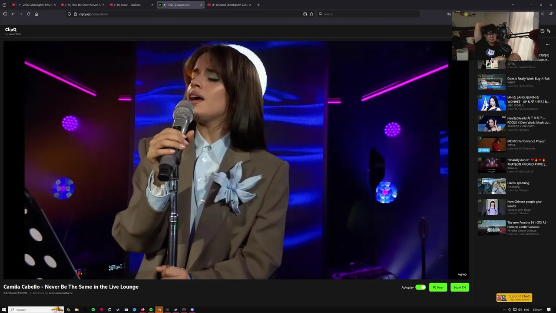Open Discord from the taskbar

tap(192, 310)
